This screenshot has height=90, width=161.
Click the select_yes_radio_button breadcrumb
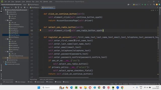(x=47, y=79)
